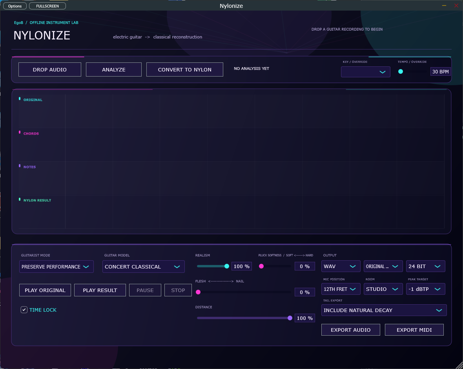Close the Nylonize window

456,5
